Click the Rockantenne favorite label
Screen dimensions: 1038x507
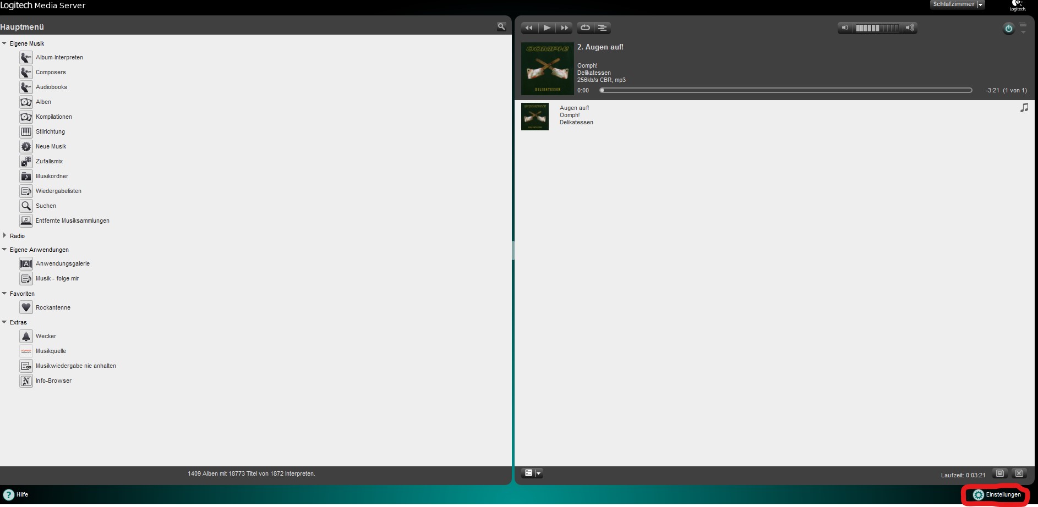click(x=53, y=307)
